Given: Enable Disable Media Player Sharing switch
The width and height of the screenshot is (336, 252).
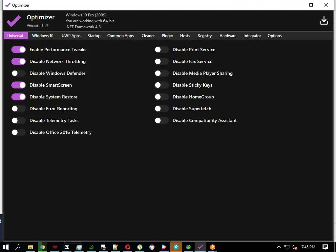Looking at the screenshot, I should tap(161, 73).
